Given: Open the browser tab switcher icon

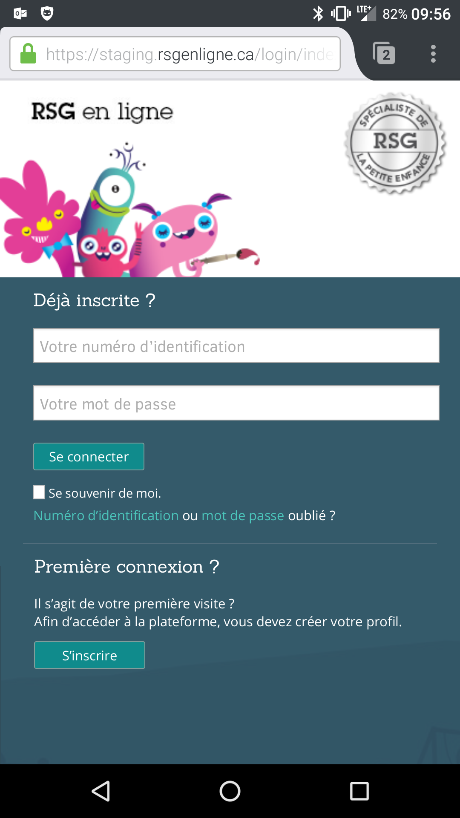Looking at the screenshot, I should point(384,54).
